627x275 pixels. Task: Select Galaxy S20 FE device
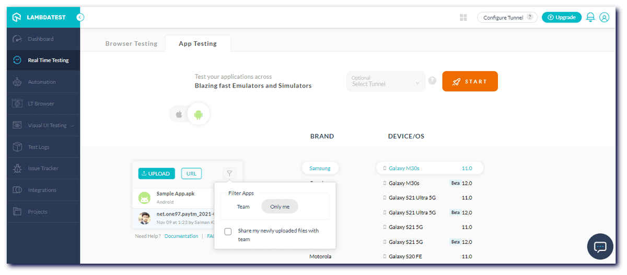429,256
